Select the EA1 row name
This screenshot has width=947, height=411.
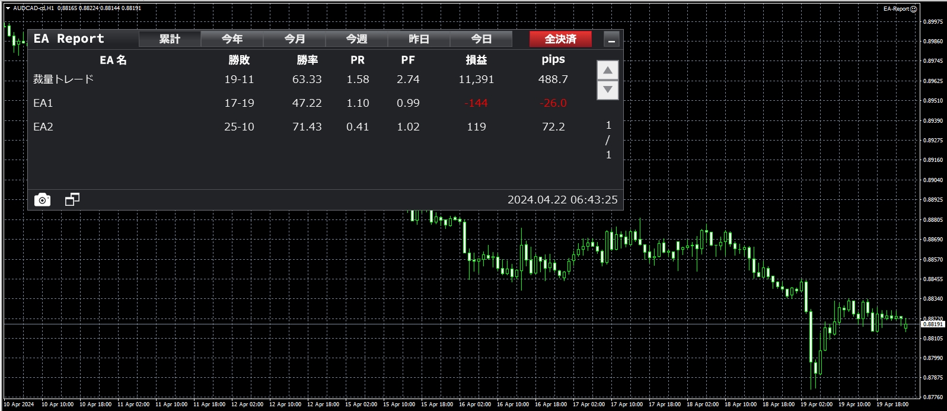tap(43, 103)
